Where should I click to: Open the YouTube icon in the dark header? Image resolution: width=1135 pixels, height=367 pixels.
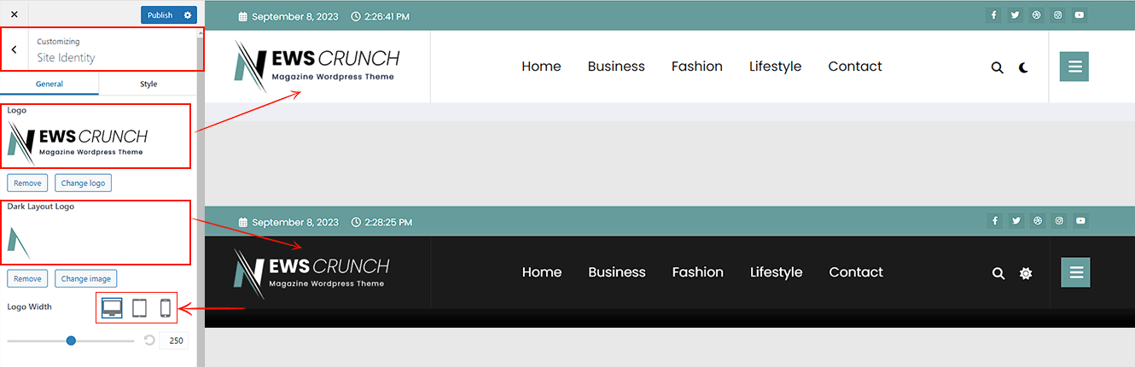(1080, 221)
